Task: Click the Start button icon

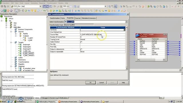Action: tap(3, 102)
